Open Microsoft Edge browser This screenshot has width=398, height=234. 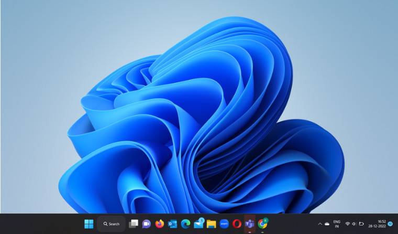(x=185, y=224)
